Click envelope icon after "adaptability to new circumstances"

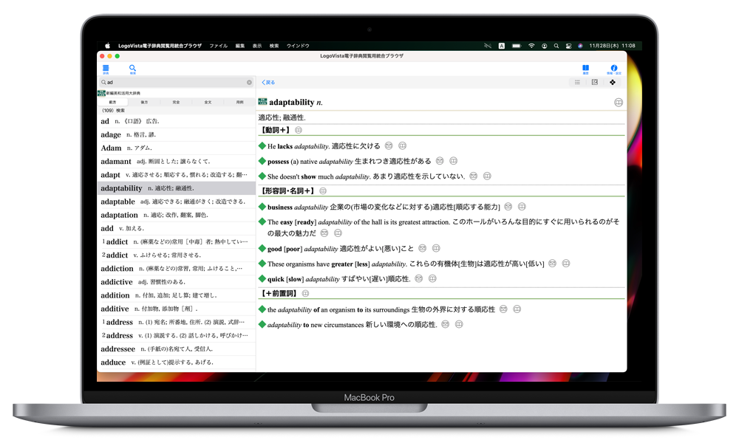(x=446, y=324)
